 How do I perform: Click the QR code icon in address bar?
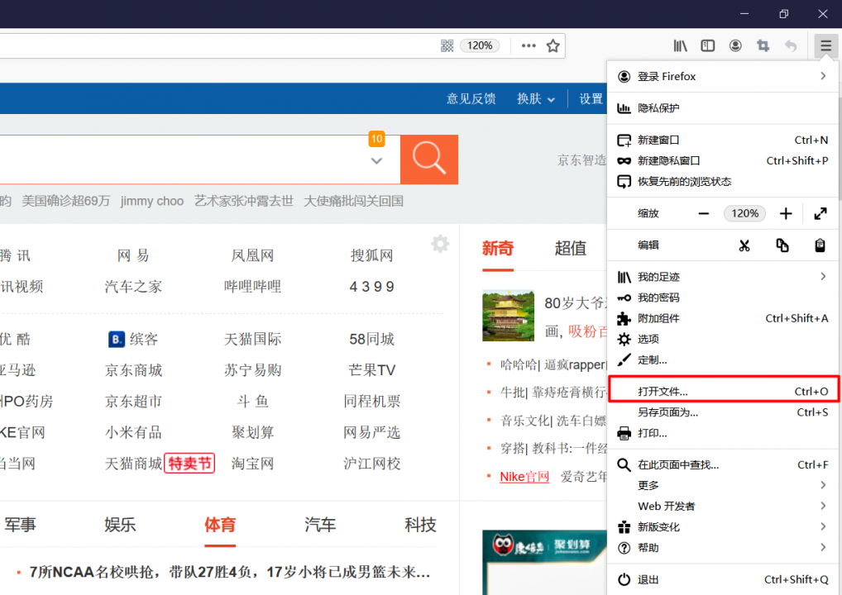pyautogui.click(x=447, y=46)
